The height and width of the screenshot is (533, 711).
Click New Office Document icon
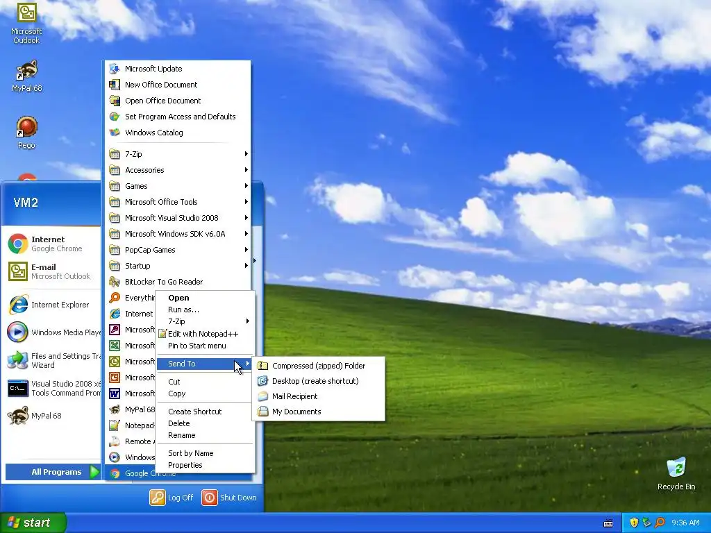click(115, 85)
